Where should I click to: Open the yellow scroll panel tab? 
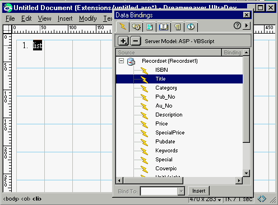coord(177,27)
